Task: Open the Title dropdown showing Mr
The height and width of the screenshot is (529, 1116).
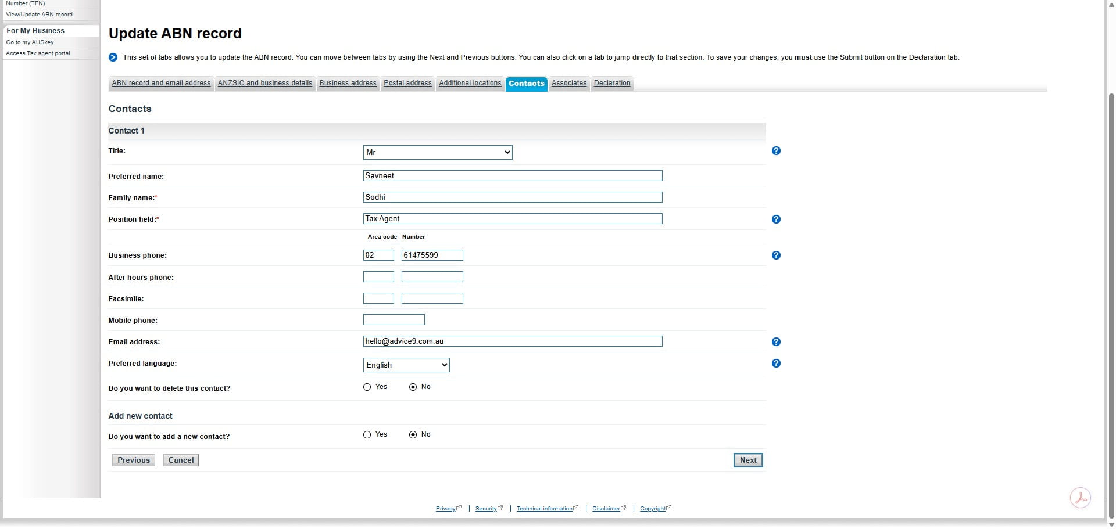Action: (438, 153)
